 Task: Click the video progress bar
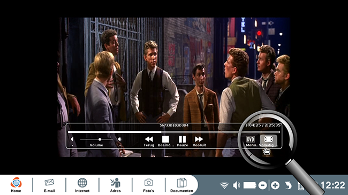(x=174, y=132)
